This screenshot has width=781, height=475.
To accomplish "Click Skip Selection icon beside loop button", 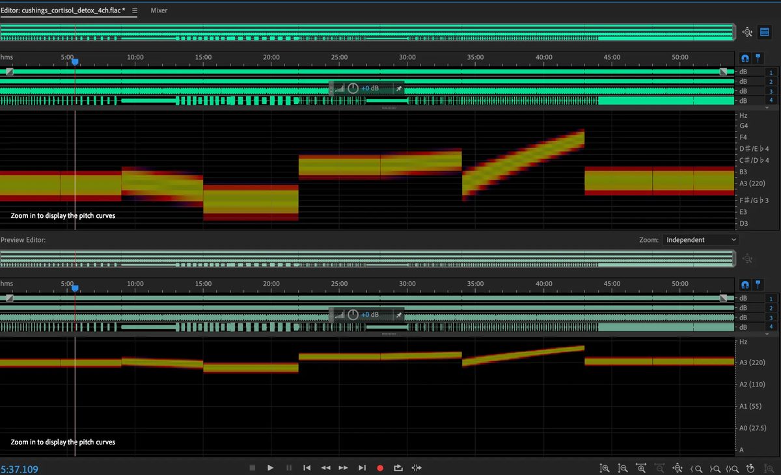I will coord(417,468).
